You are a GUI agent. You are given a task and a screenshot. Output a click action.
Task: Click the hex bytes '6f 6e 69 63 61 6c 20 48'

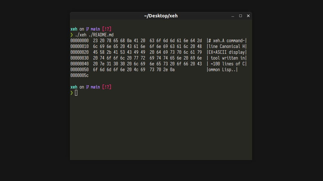tap(176, 46)
